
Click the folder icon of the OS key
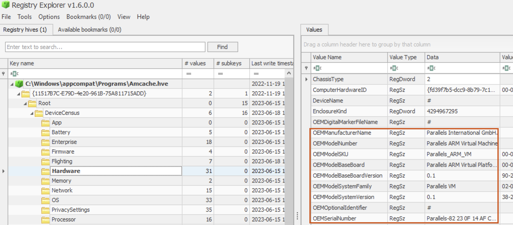(x=45, y=201)
